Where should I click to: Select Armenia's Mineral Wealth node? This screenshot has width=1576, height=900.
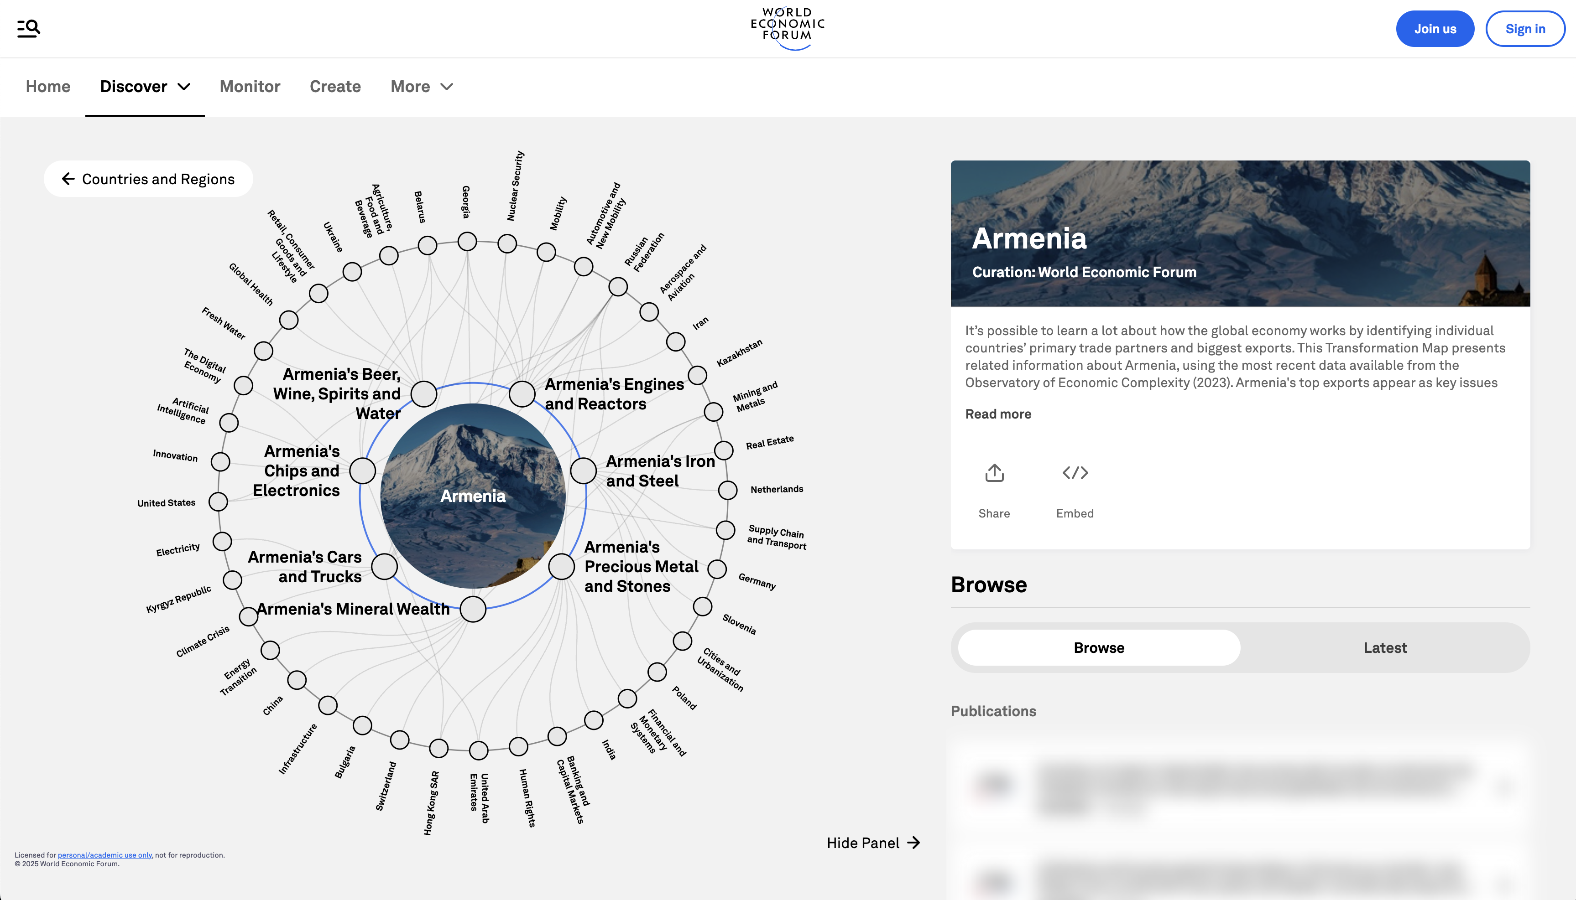pyautogui.click(x=473, y=609)
